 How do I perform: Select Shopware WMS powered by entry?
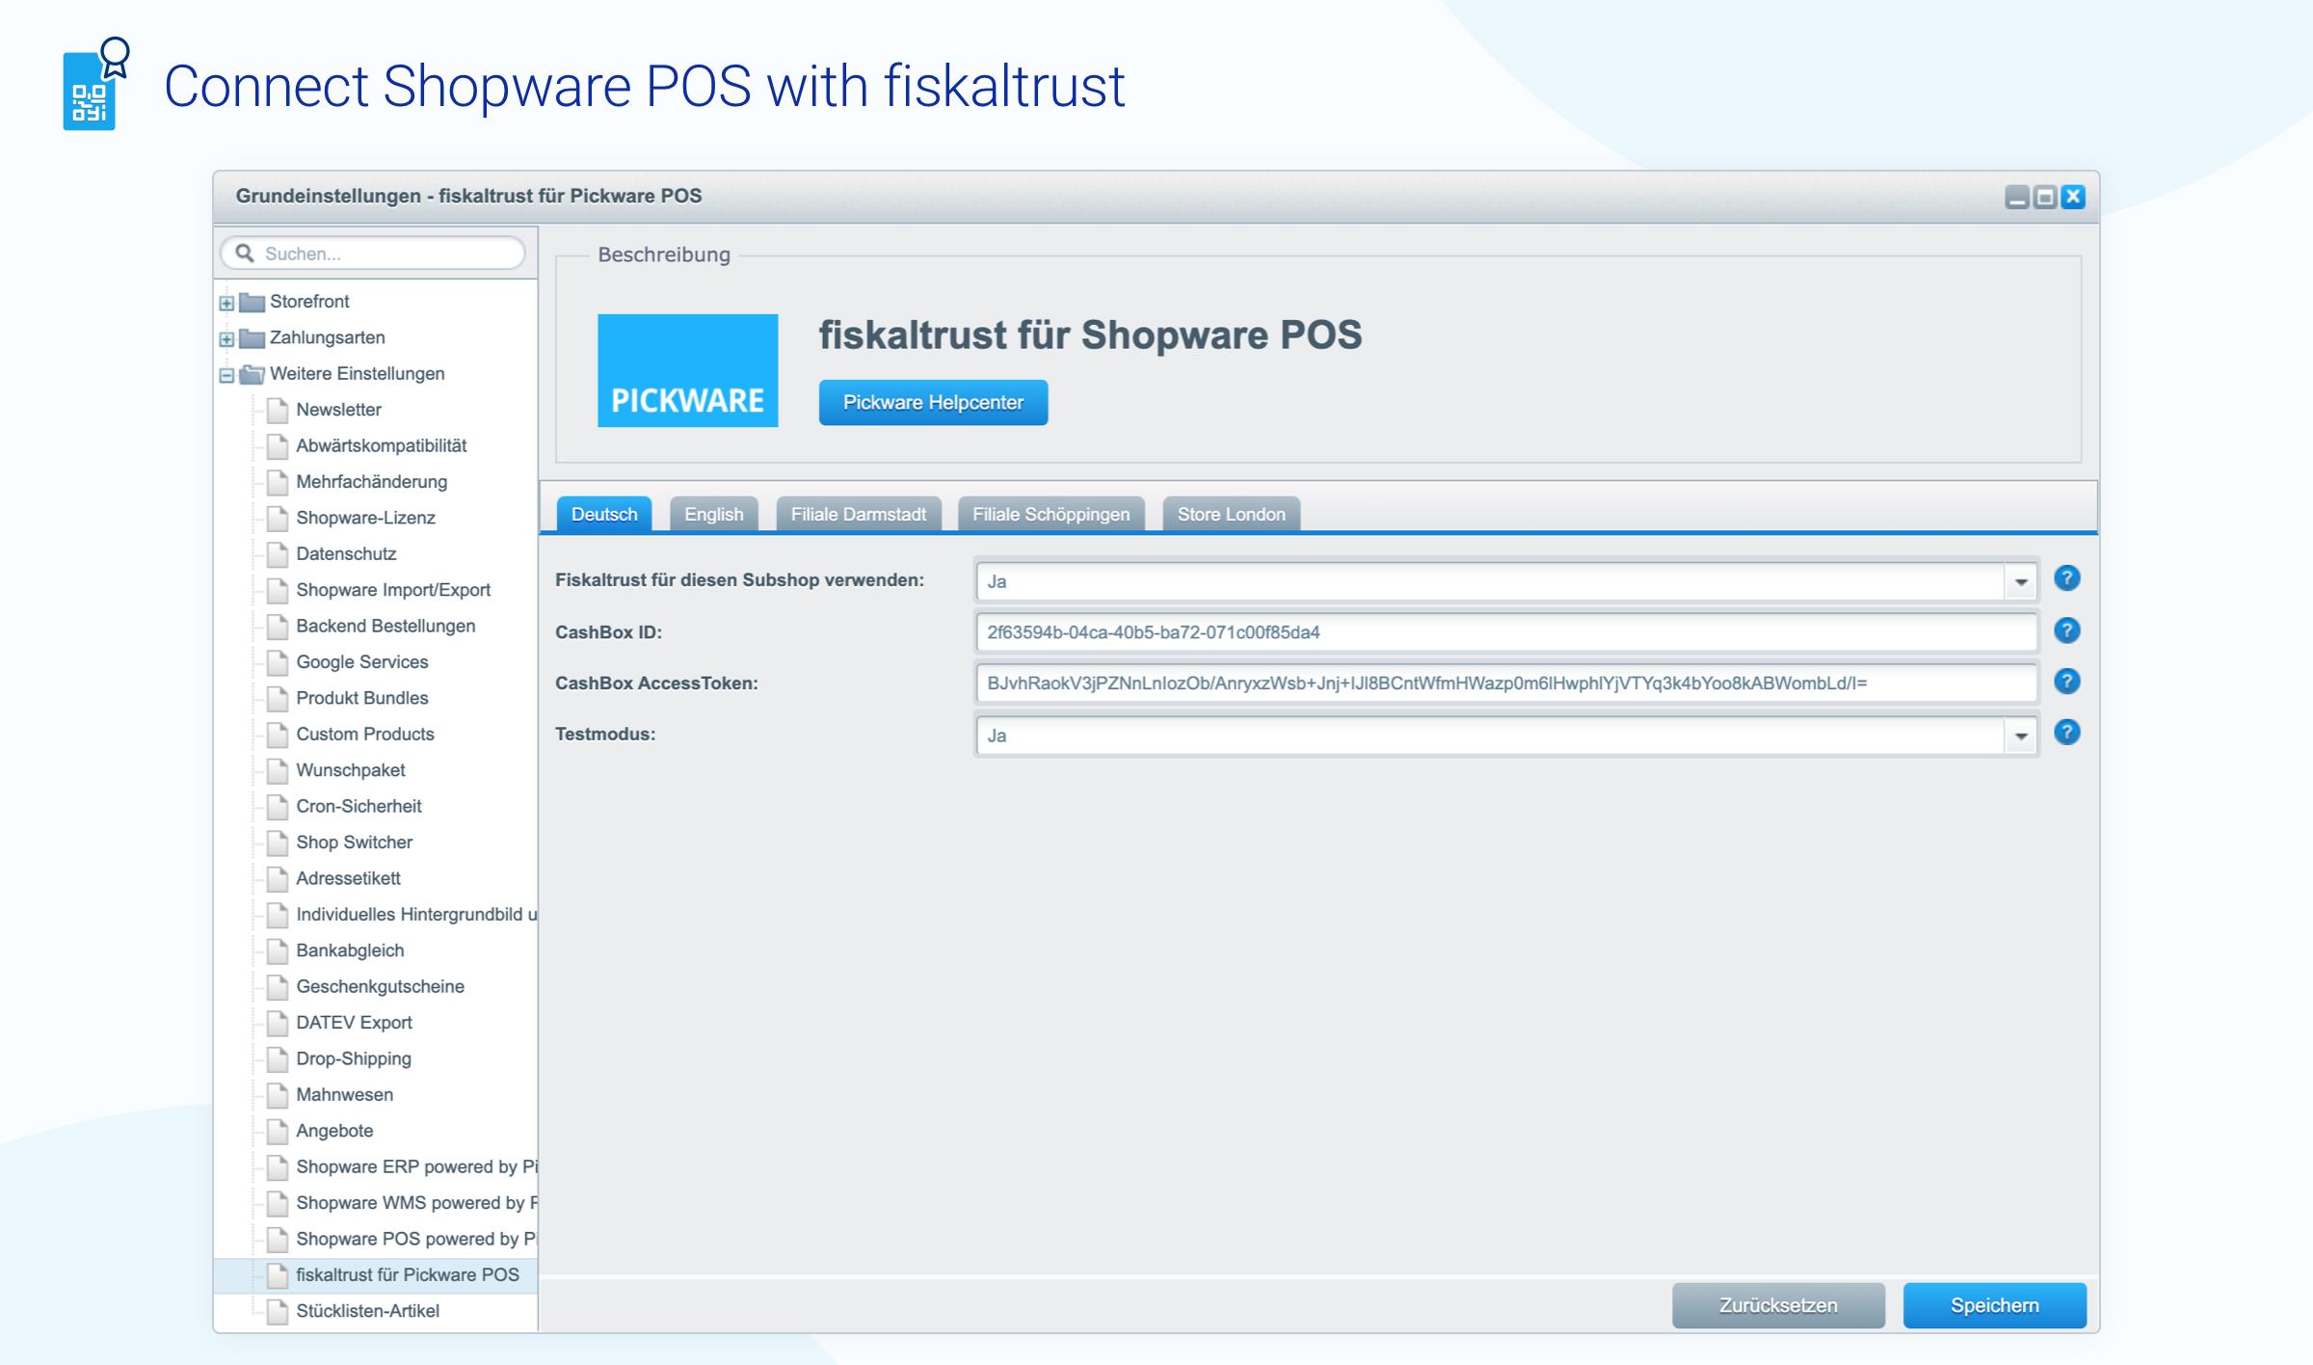click(x=416, y=1203)
